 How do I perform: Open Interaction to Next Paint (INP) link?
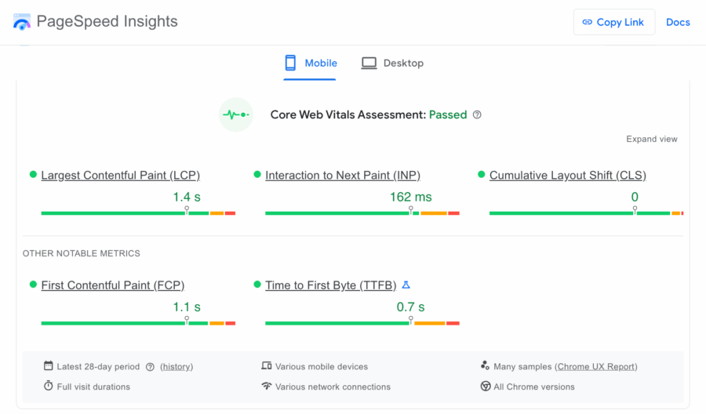[343, 175]
